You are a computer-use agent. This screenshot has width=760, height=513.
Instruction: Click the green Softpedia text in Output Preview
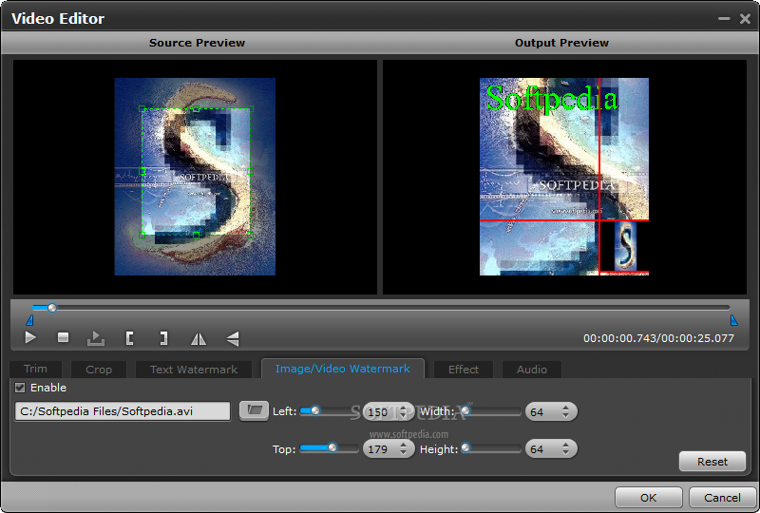tap(552, 99)
